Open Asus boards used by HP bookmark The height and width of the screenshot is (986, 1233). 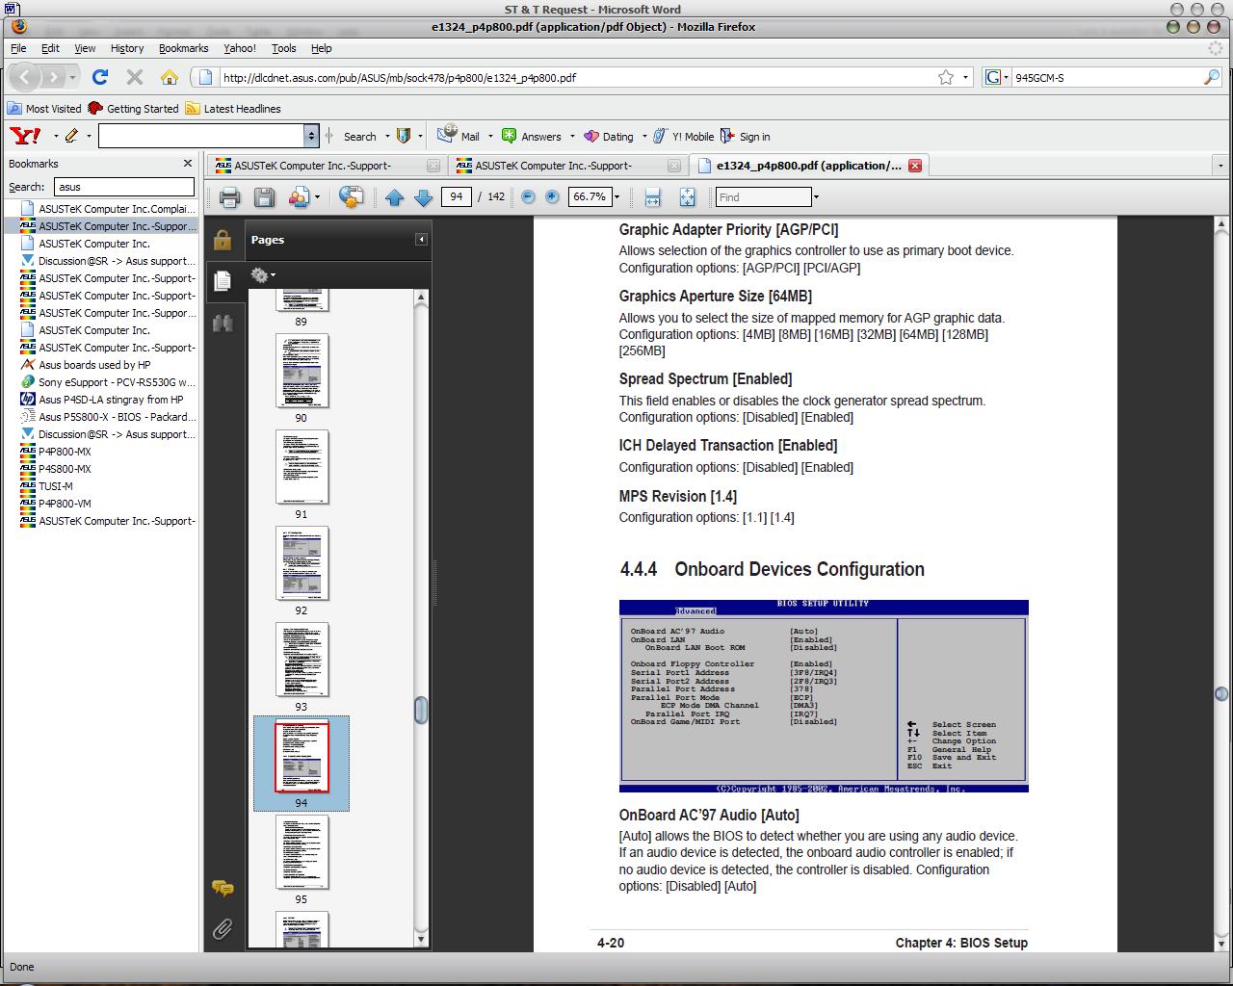pyautogui.click(x=94, y=365)
